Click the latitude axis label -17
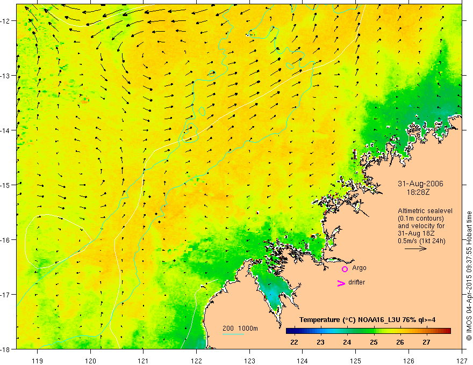The width and height of the screenshot is (473, 365). click(6, 295)
